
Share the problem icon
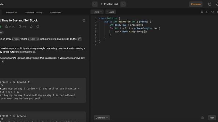pos(38,26)
